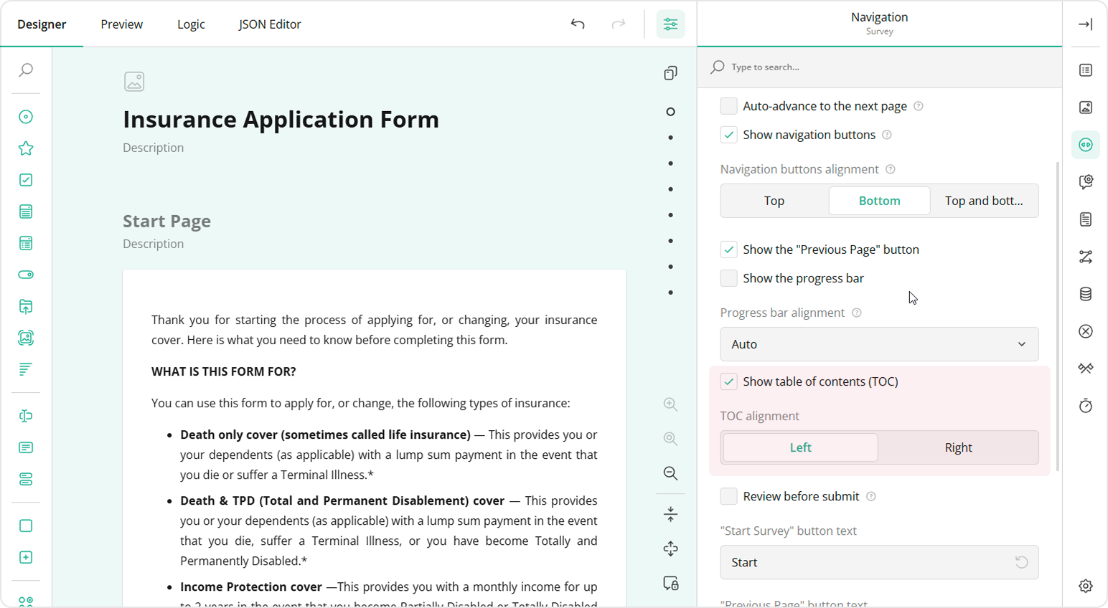Open the Progress bar alignment dropdown
The image size is (1108, 608).
tap(878, 344)
